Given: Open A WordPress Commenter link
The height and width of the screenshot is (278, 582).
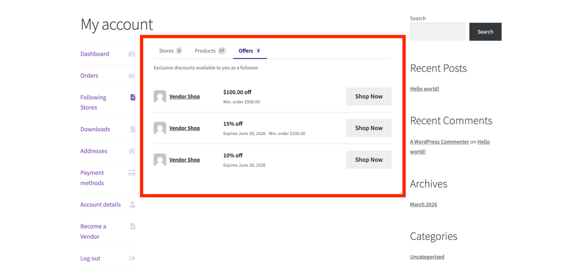Looking at the screenshot, I should click(x=439, y=142).
